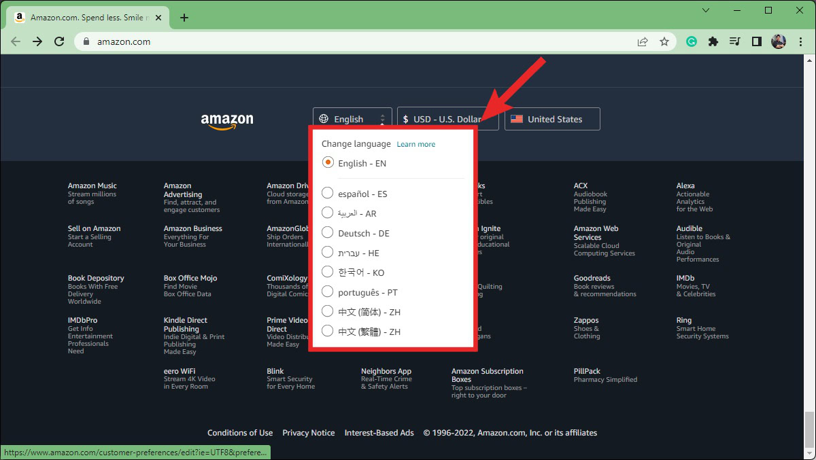
Task: Click the lock icon in address bar
Action: click(x=86, y=41)
